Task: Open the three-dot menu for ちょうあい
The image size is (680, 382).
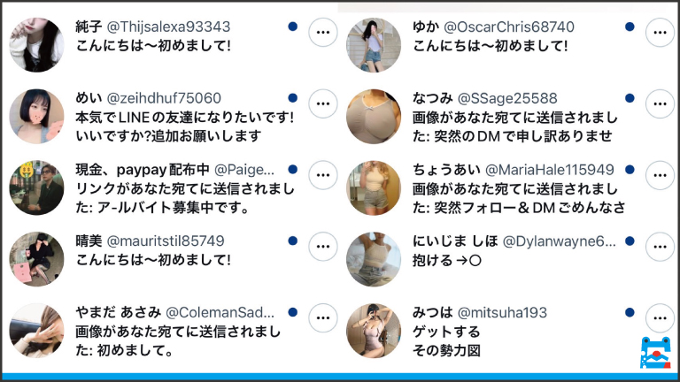Action: click(x=660, y=175)
